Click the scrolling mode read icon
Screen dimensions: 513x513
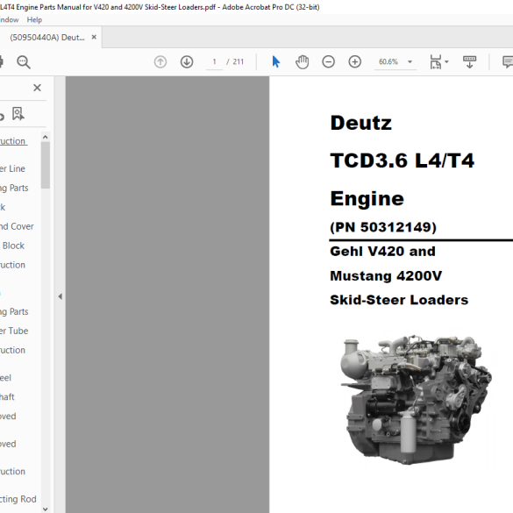469,62
